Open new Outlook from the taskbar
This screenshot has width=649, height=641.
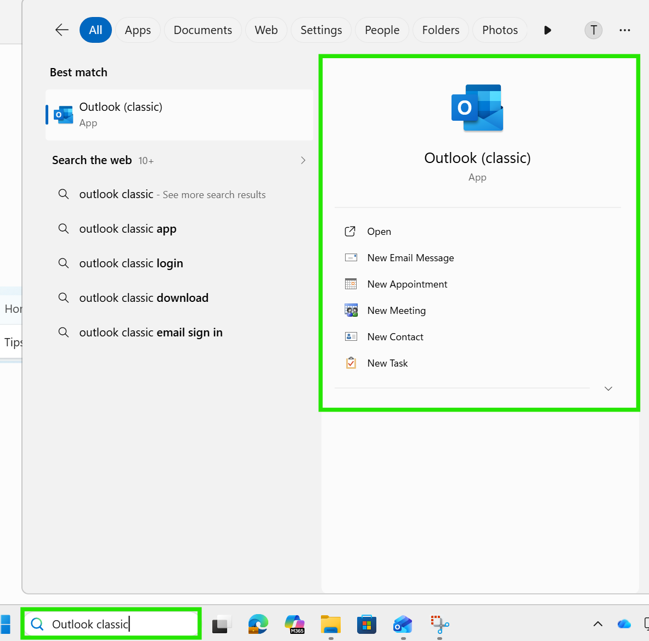(x=403, y=624)
